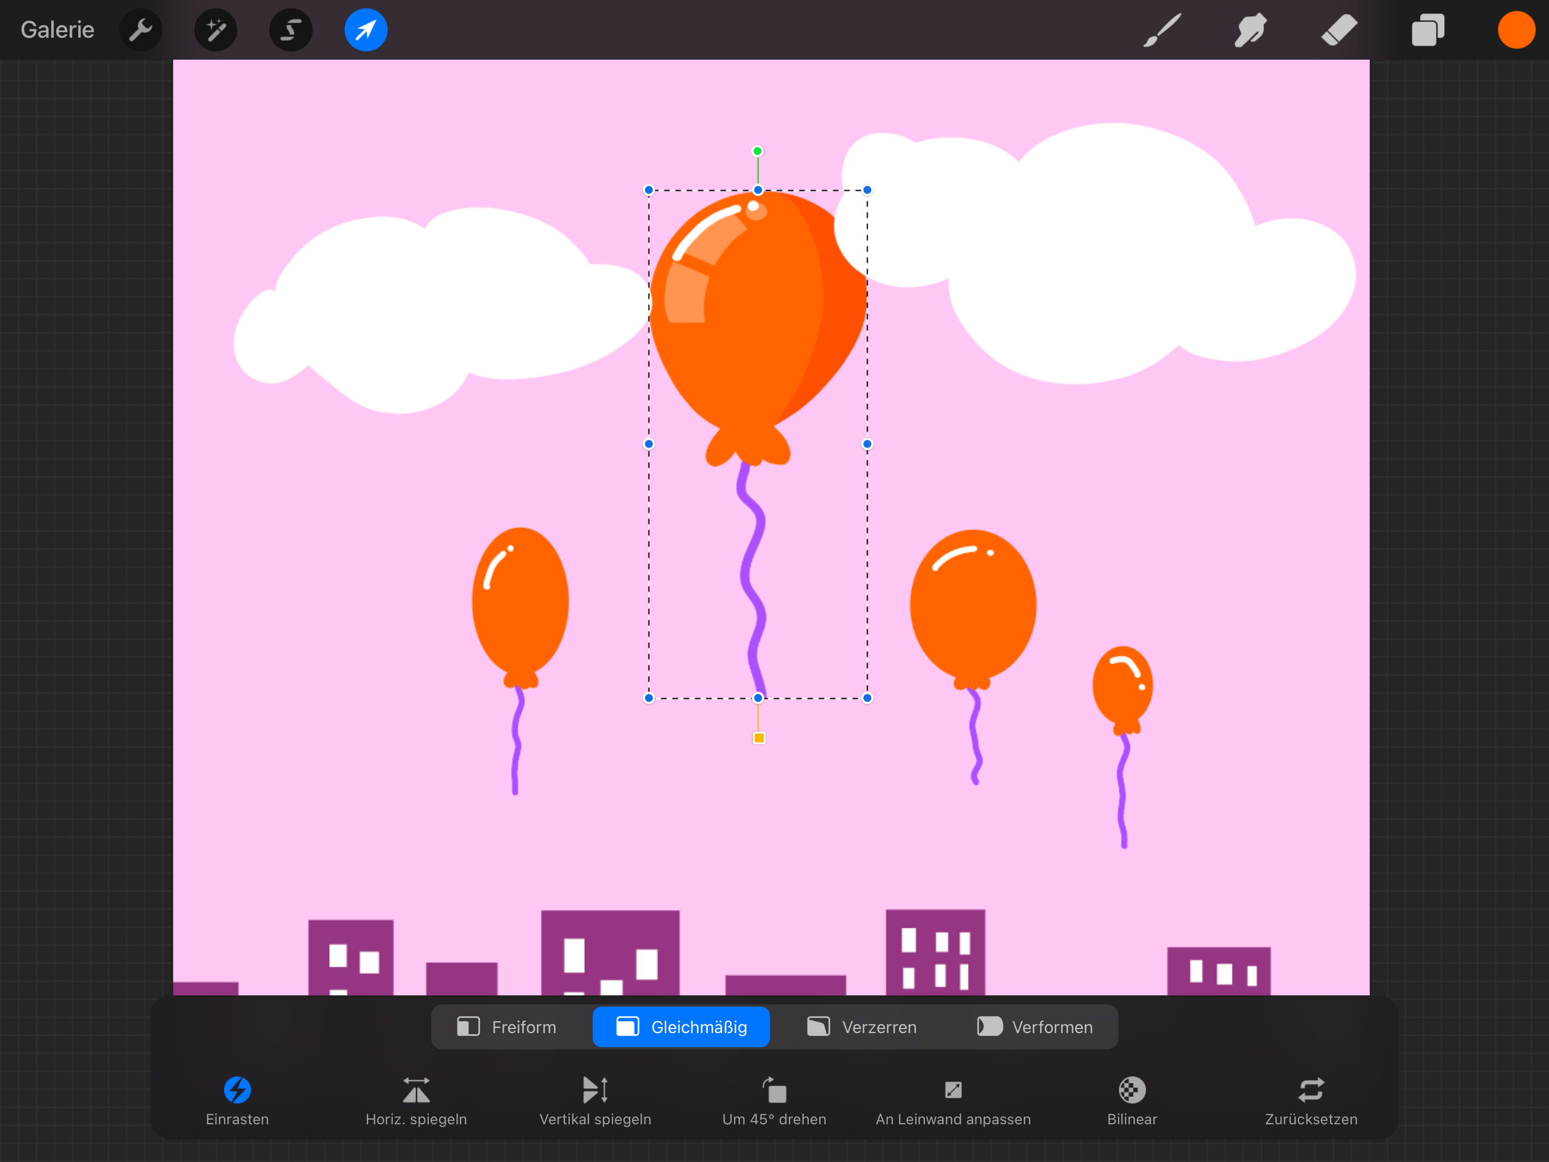Select the Selection tool
The image size is (1549, 1162).
(291, 29)
